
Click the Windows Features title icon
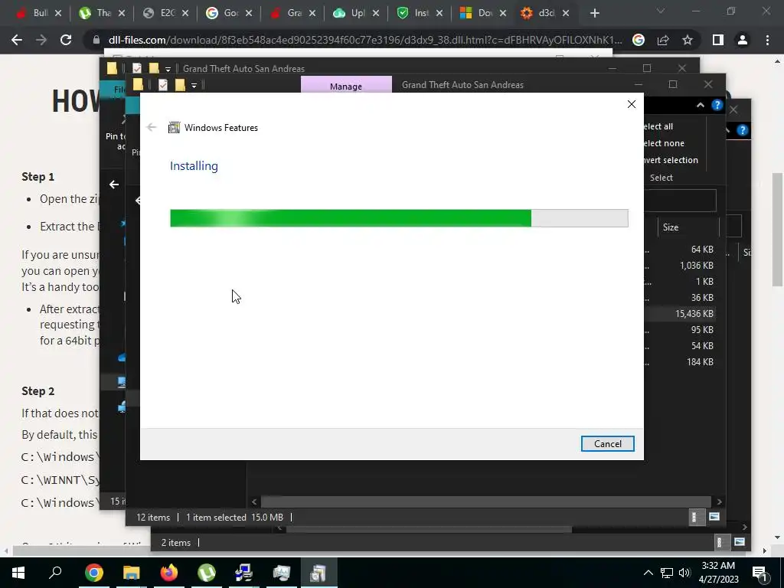(174, 128)
